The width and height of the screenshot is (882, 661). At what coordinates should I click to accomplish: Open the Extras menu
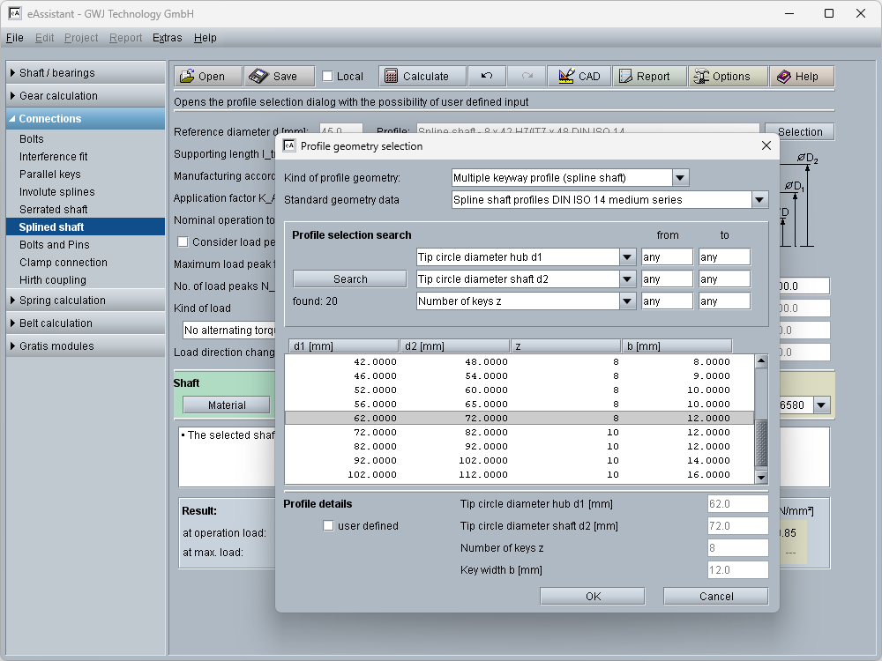pyautogui.click(x=167, y=38)
